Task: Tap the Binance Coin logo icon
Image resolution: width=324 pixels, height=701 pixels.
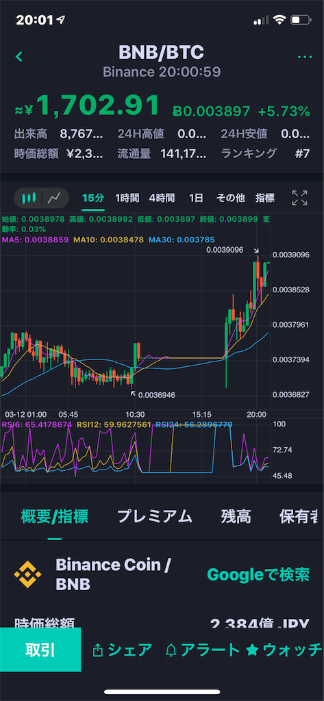Action: 28,574
